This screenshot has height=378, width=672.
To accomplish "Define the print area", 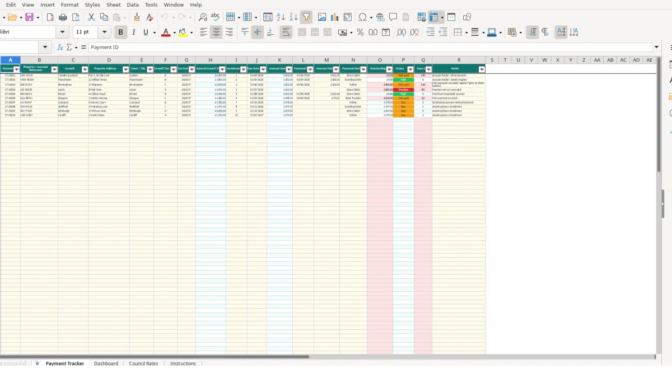I will [422, 17].
